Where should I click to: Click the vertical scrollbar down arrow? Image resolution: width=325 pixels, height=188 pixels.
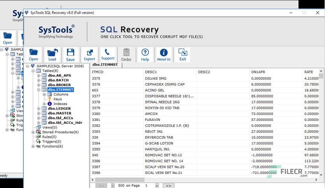pos(321,175)
